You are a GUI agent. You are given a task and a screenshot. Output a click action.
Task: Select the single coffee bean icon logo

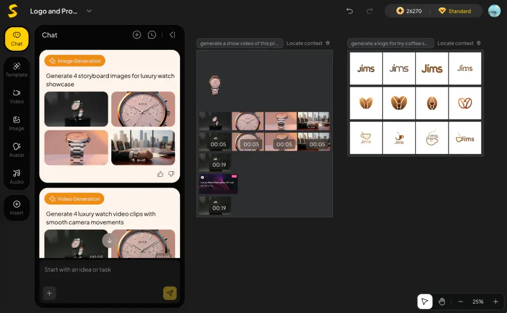tap(432, 103)
